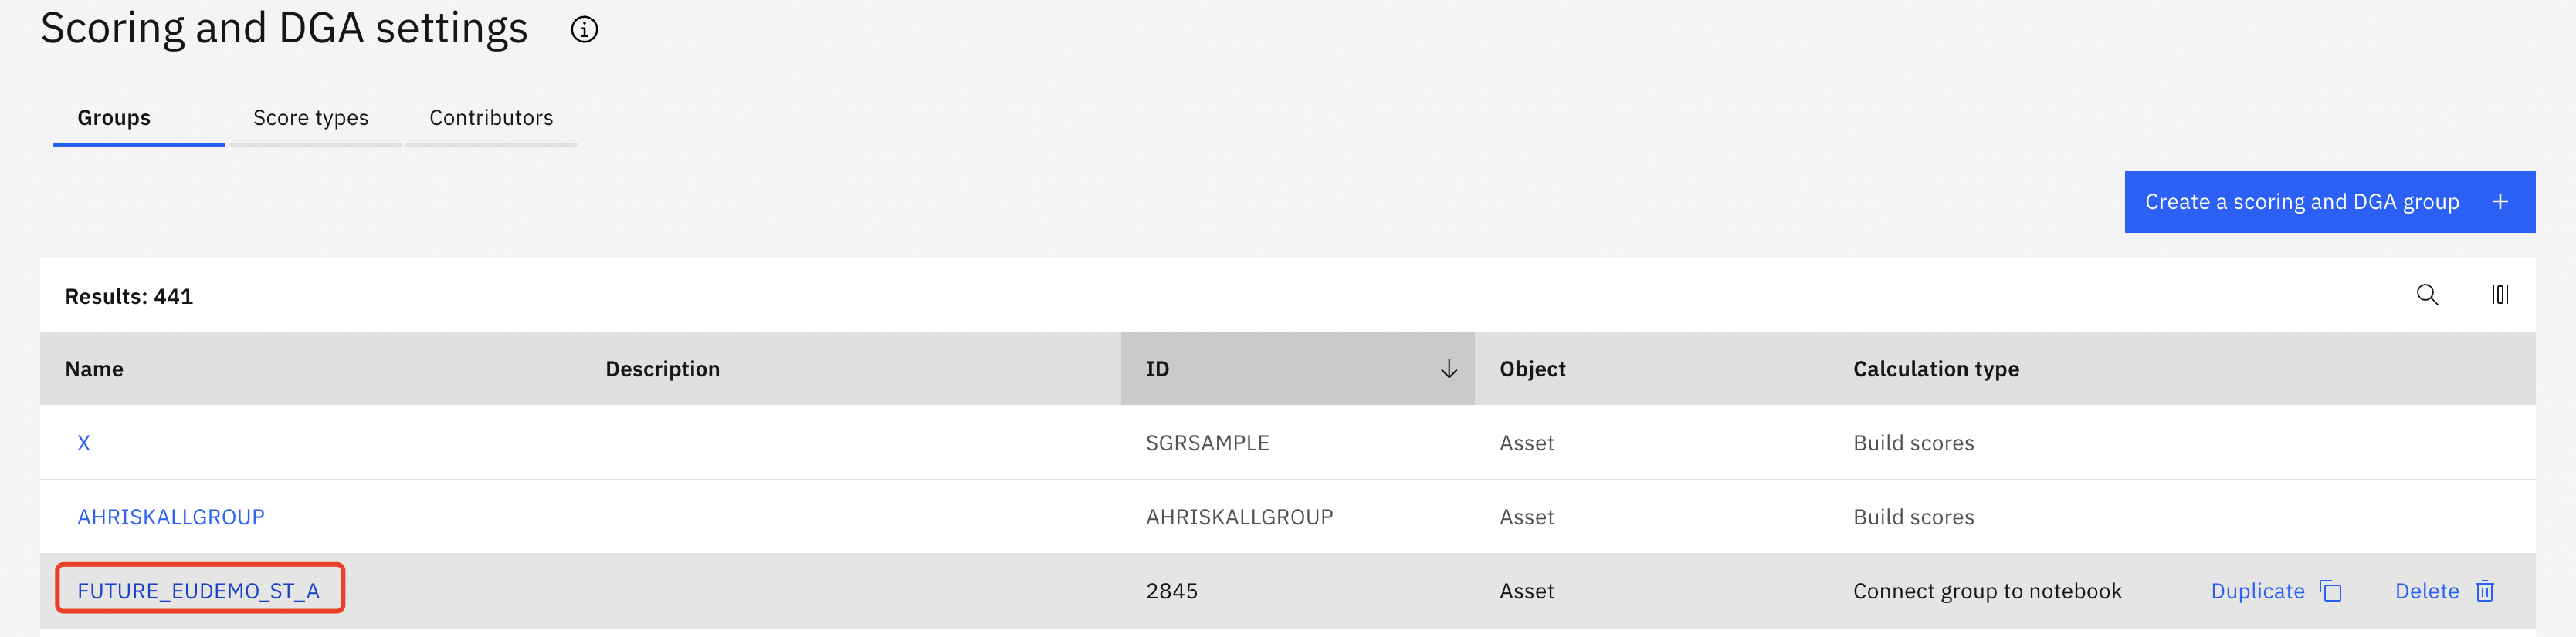The width and height of the screenshot is (2576, 637).
Task: Create a scoring and DGA group
Action: point(2329,202)
